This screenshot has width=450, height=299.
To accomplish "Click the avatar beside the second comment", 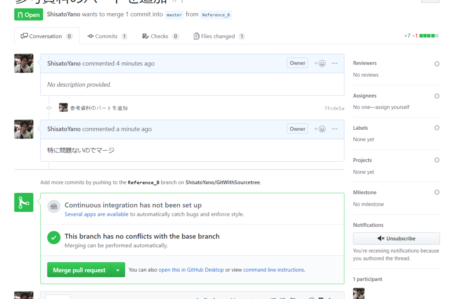I will tap(24, 129).
